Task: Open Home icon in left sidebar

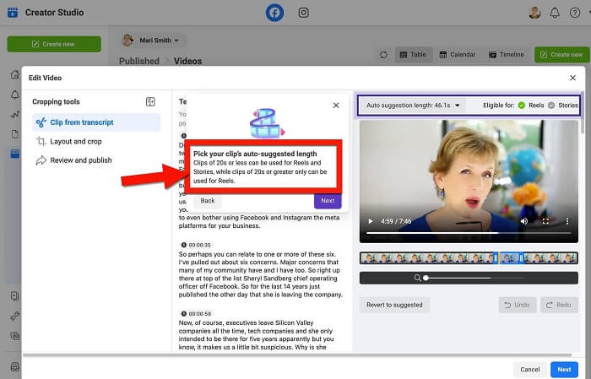Action: point(15,74)
